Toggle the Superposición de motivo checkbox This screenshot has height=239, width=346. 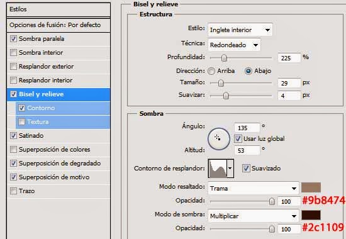13,177
